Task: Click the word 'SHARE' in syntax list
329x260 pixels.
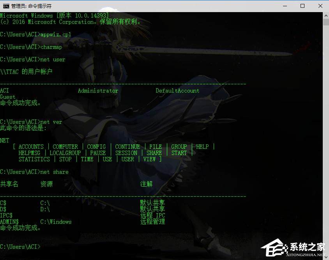Action: (x=154, y=153)
